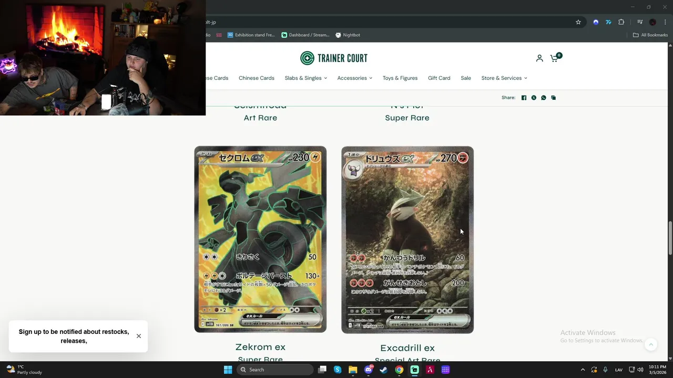This screenshot has width=673, height=378.
Task: Click the Zekrom ex card title
Action: pyautogui.click(x=260, y=347)
